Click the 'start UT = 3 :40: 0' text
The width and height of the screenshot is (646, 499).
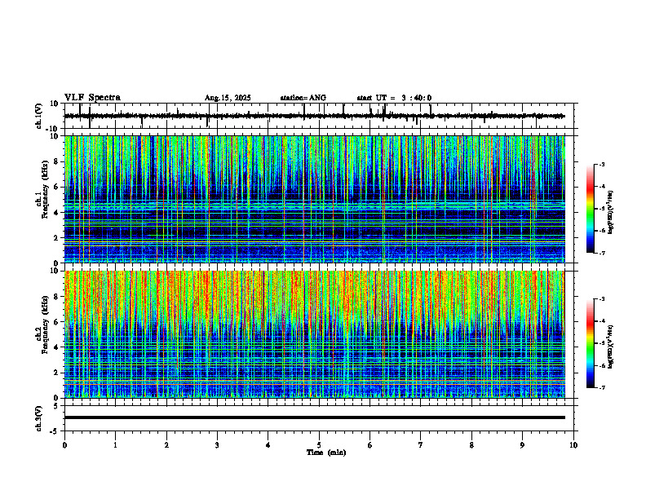tap(394, 98)
